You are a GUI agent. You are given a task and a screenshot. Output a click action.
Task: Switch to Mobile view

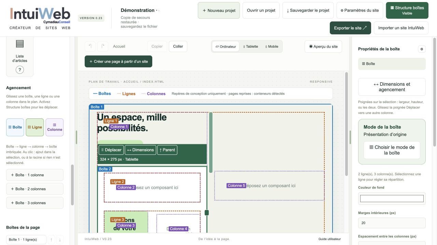(x=272, y=47)
